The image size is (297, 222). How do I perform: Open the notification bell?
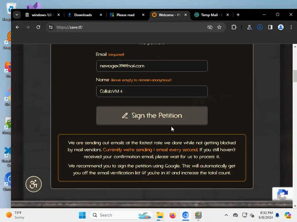tap(277, 215)
